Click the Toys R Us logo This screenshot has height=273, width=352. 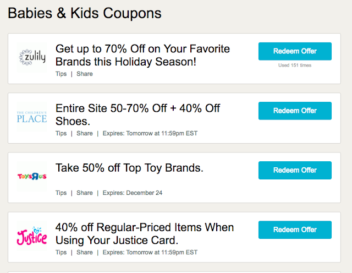(32, 177)
